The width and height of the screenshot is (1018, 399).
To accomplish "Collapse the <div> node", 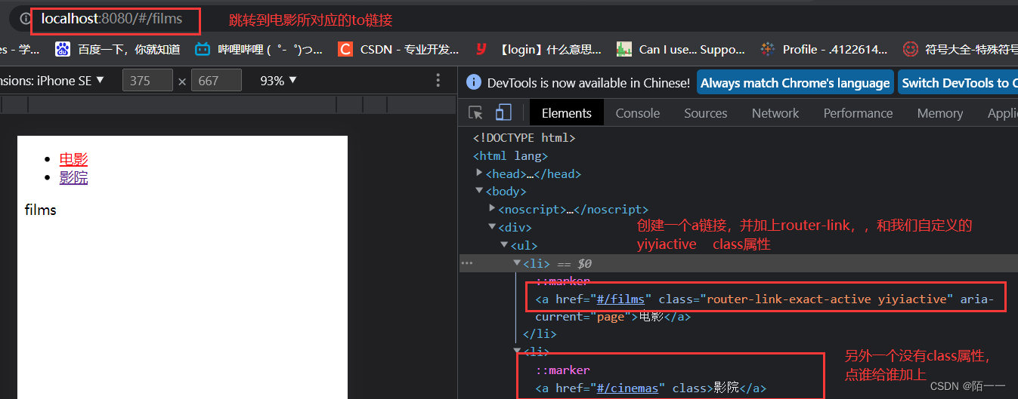I will [x=493, y=227].
